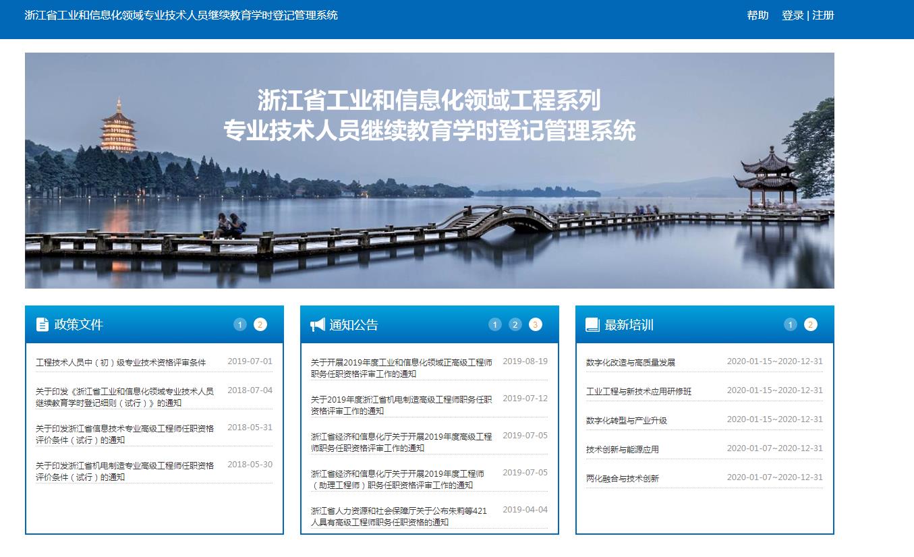Viewport: 914px width, 557px height.
Task: Click the document icon beside 政策文件
Action: tap(42, 324)
